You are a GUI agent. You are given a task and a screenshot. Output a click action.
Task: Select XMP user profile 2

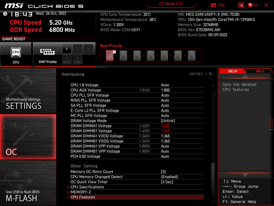click(x=77, y=60)
